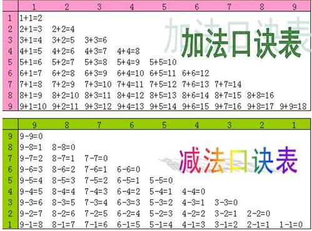Click on the 8+8=16 cell
This screenshot has height=231, width=312.
click(261, 95)
